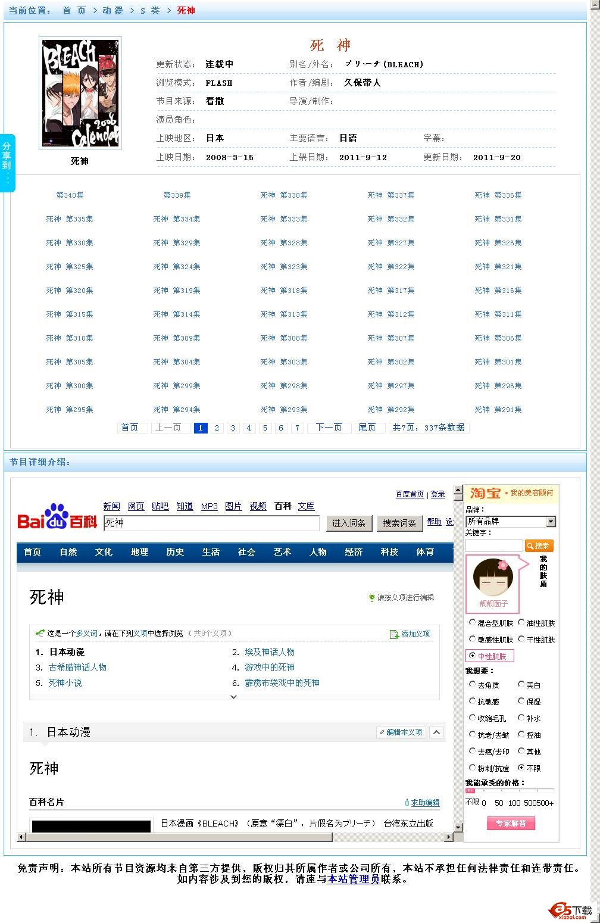Image resolution: width=600 pixels, height=923 pixels.
Task: Click the 百度首页 link
Action: 410,494
